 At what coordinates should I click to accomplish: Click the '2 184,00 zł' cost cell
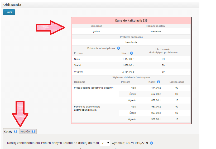128,72
